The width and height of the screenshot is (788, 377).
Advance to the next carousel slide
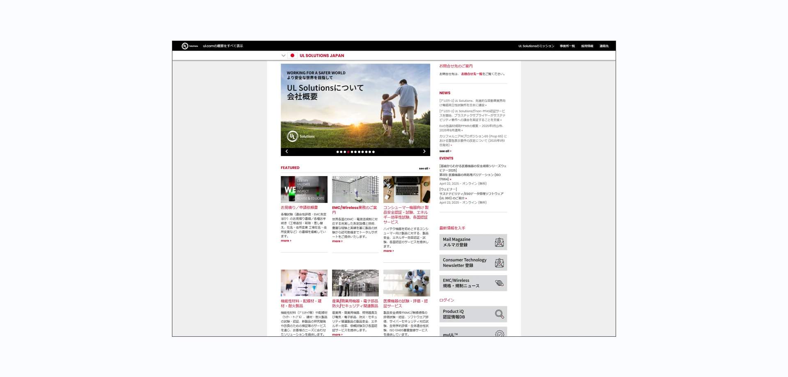point(424,152)
